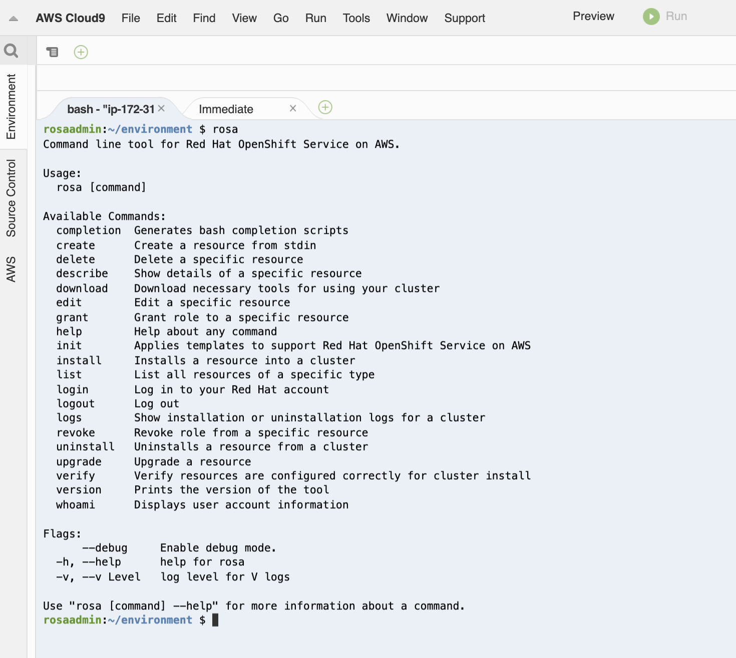Switch to the Immediate tab

point(226,109)
